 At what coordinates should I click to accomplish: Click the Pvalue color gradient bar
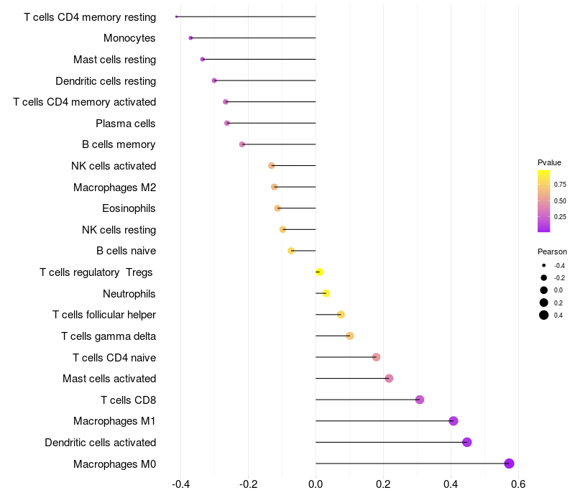click(544, 201)
